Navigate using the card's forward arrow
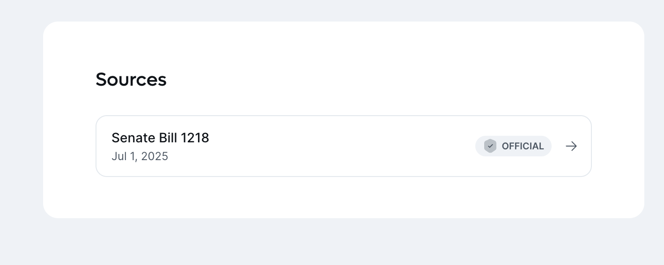 click(x=571, y=146)
